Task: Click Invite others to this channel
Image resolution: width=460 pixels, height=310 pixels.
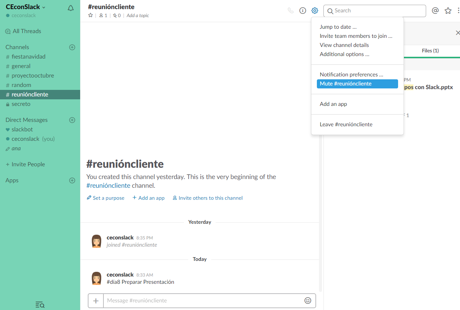Action: point(208,198)
